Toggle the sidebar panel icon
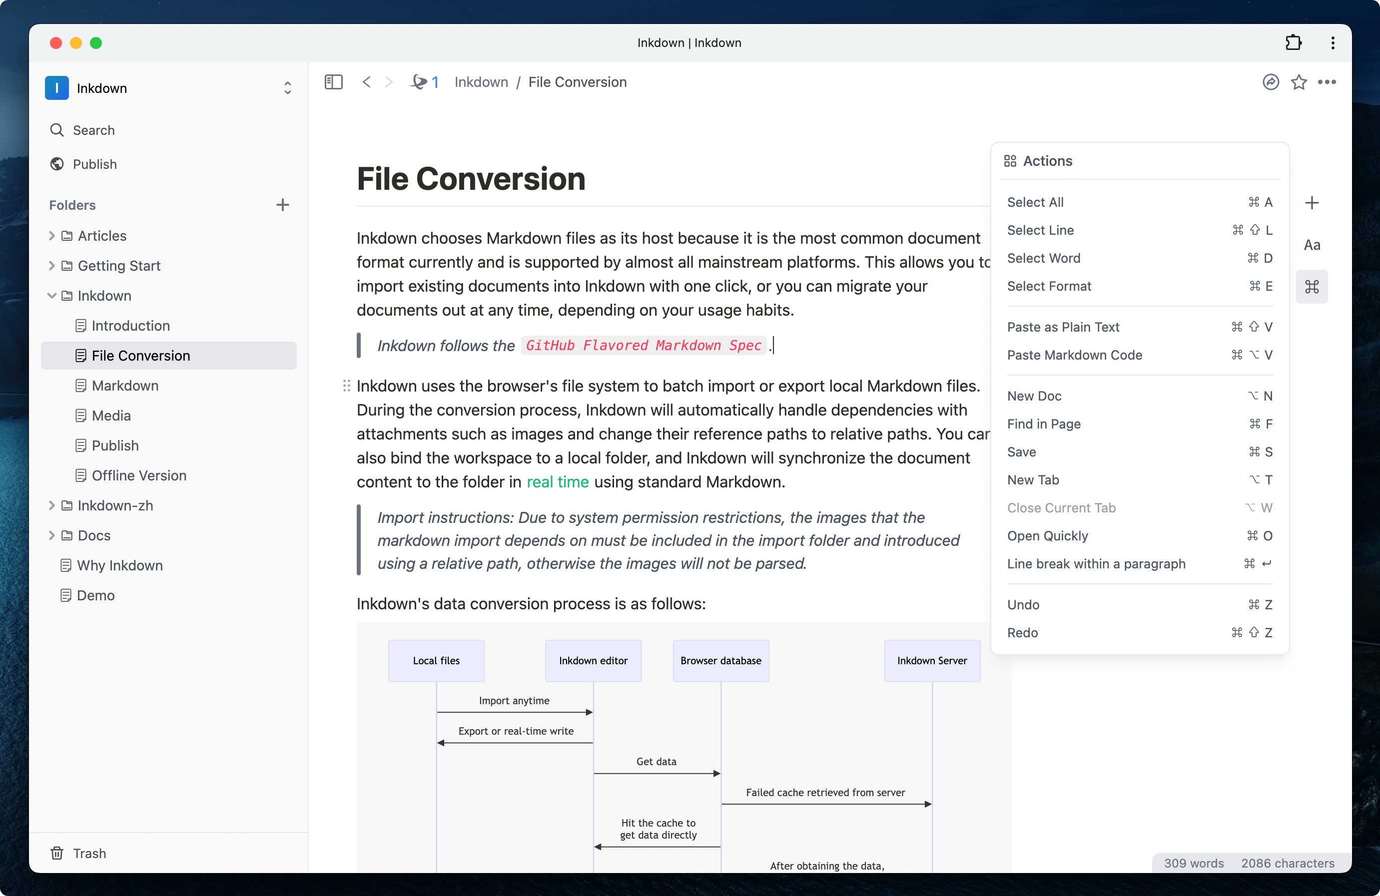Screen dimensions: 1380x896 pyautogui.click(x=333, y=82)
